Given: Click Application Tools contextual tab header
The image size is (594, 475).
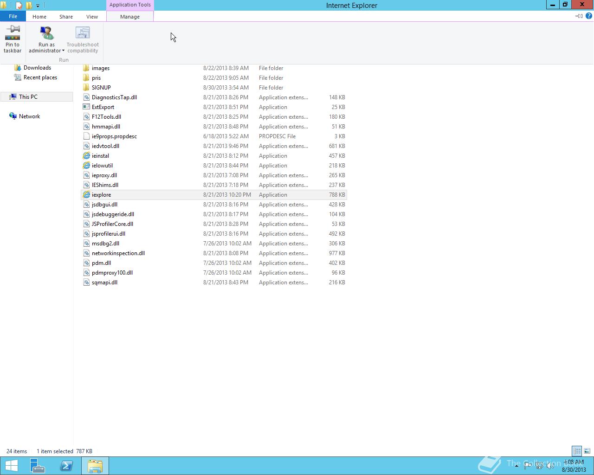Looking at the screenshot, I should tap(130, 5).
